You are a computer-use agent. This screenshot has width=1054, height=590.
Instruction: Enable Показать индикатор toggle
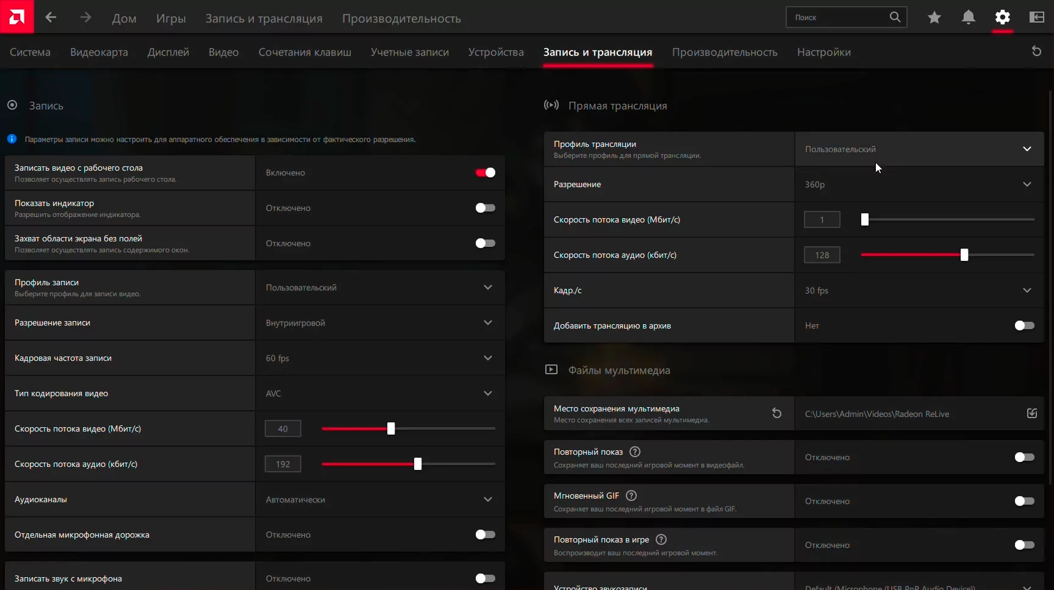pos(486,208)
